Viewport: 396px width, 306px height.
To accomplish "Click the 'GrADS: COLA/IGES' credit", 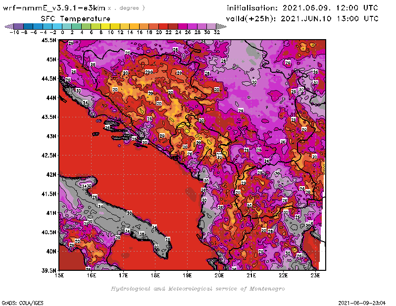I will [22, 303].
